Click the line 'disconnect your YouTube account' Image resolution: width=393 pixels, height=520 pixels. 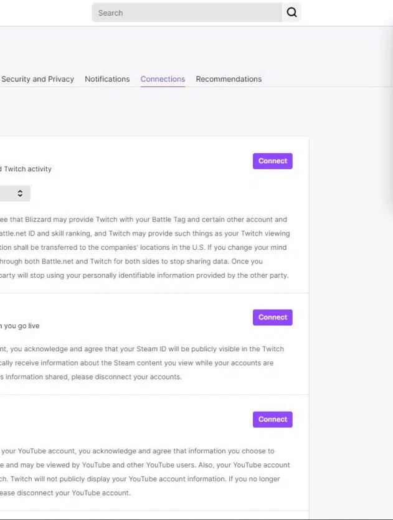point(65,493)
